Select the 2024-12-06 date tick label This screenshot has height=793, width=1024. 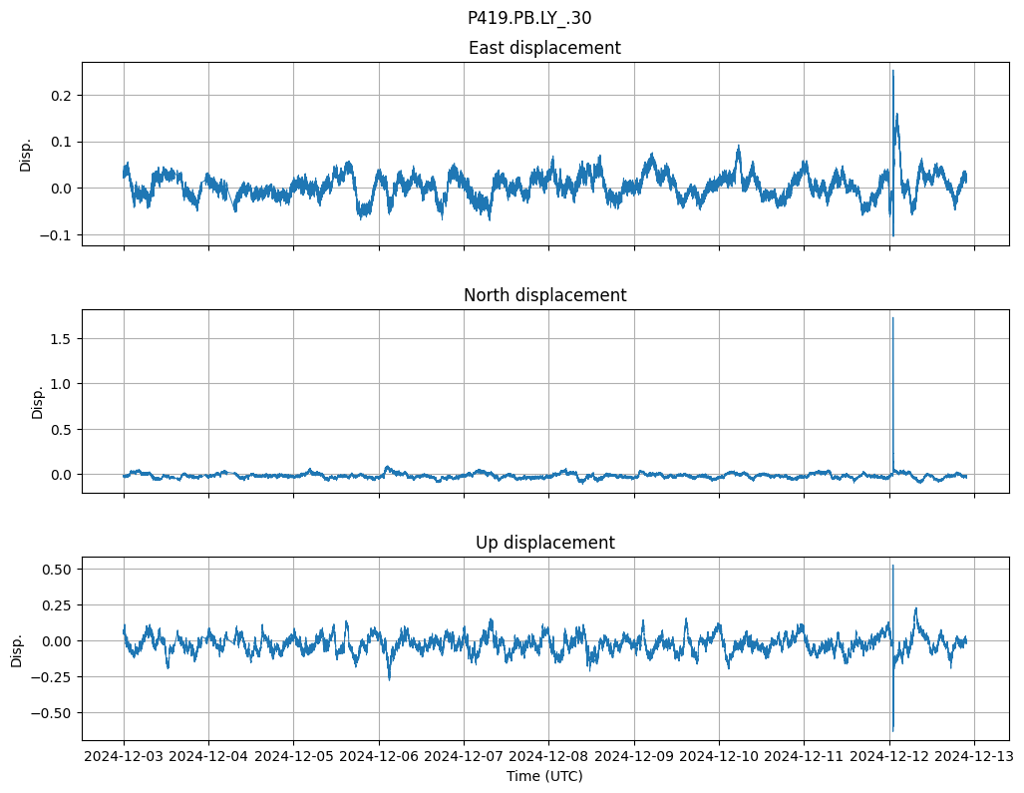pos(379,756)
